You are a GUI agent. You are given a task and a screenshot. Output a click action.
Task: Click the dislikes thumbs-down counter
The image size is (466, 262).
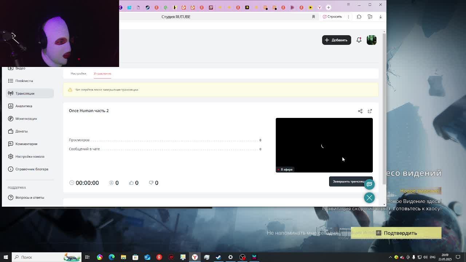coord(153,183)
